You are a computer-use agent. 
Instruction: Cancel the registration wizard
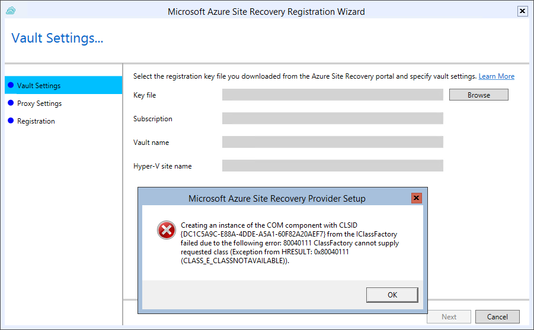coord(497,316)
